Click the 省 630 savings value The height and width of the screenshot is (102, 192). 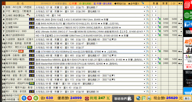pos(50,98)
